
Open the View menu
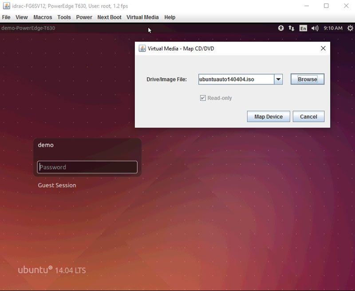21,17
